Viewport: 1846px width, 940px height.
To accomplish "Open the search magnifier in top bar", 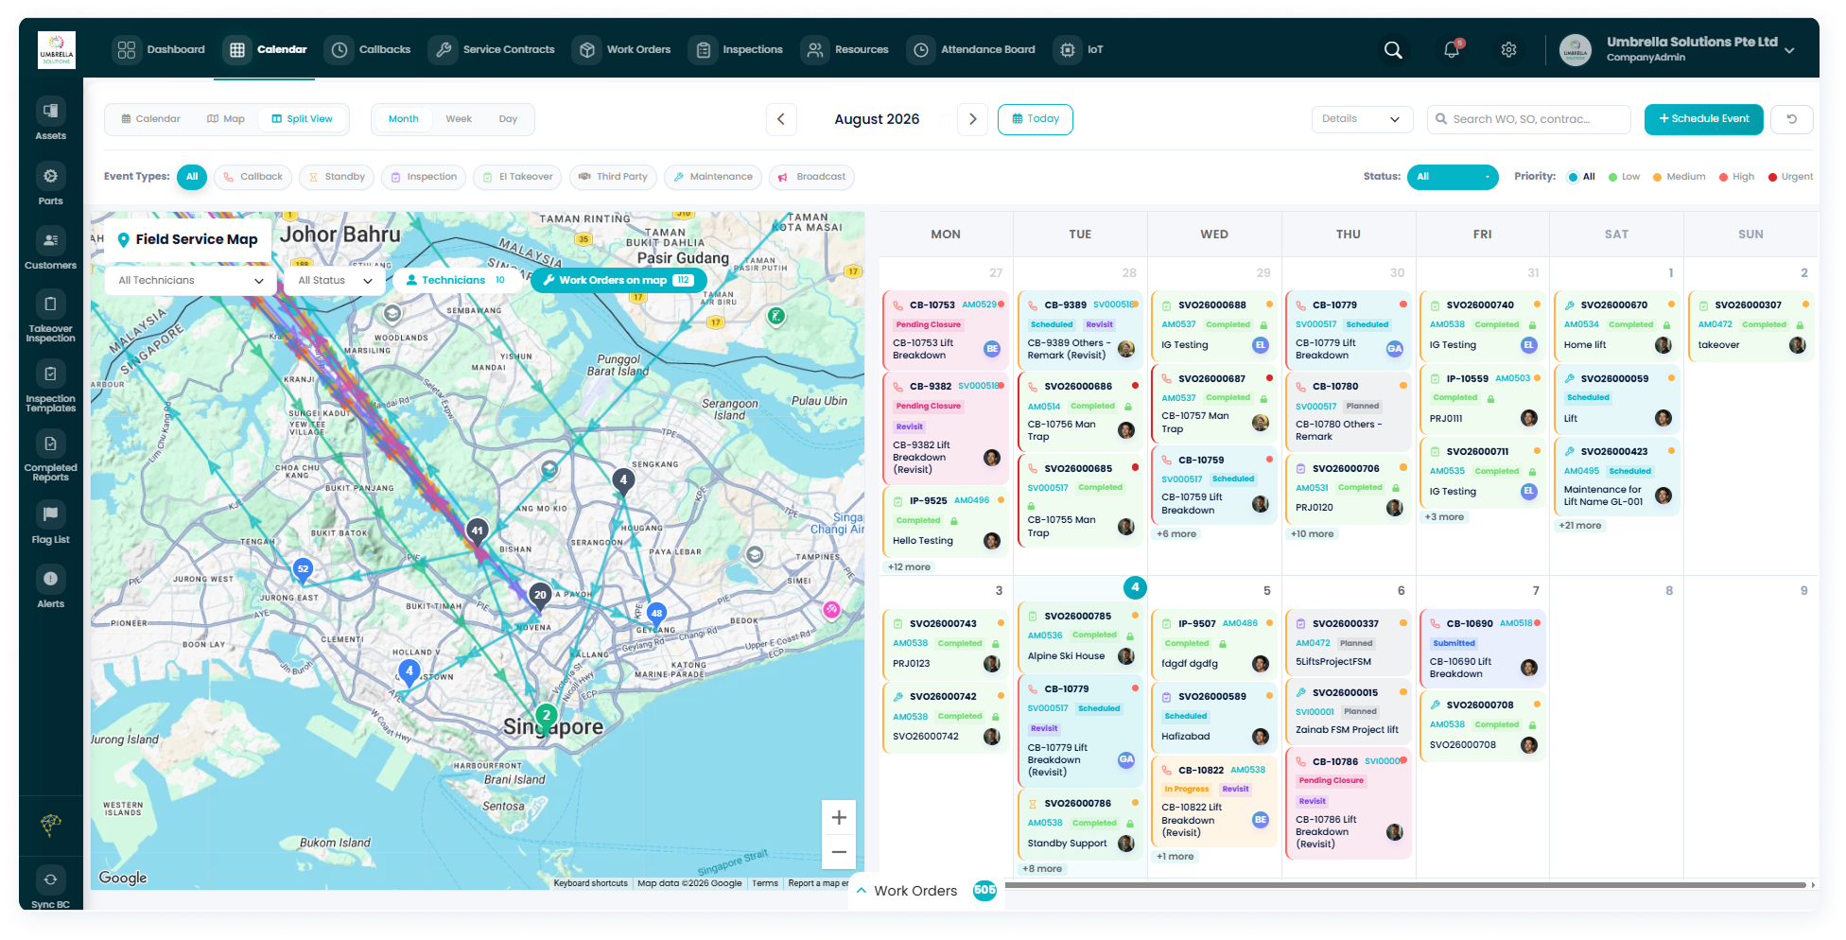I will pyautogui.click(x=1393, y=50).
